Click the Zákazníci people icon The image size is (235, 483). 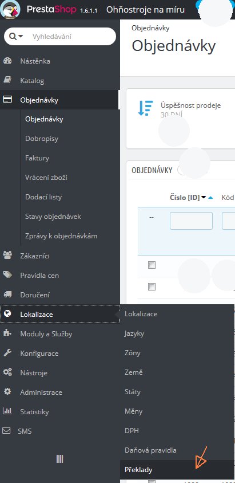7,256
